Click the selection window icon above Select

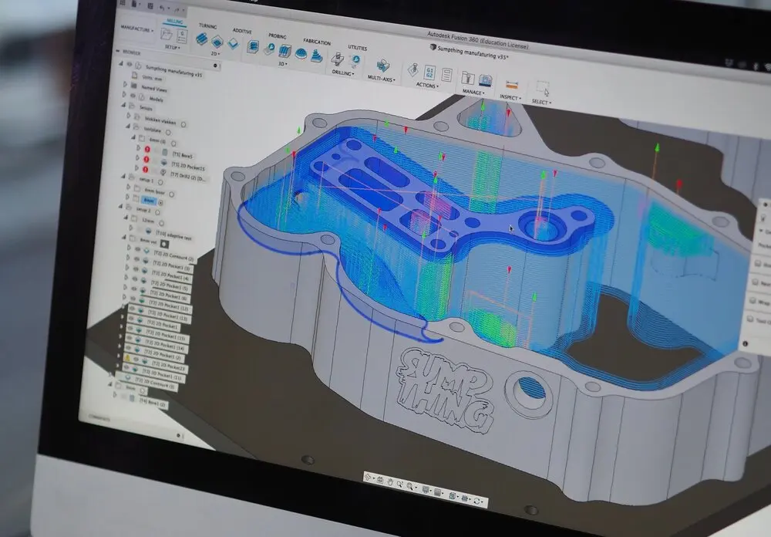[543, 89]
